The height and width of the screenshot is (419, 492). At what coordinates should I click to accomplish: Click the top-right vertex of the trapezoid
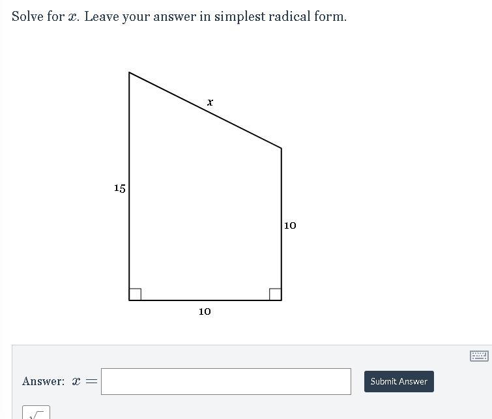click(x=282, y=148)
